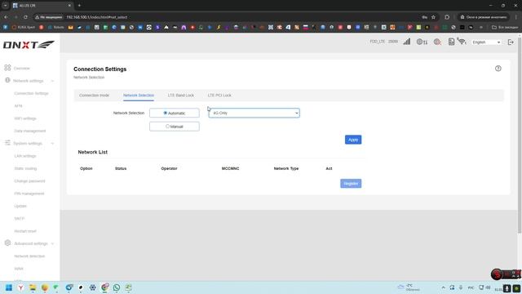This screenshot has height=294, width=522.
Task: Select the Manual network selection radio
Action: 167,127
